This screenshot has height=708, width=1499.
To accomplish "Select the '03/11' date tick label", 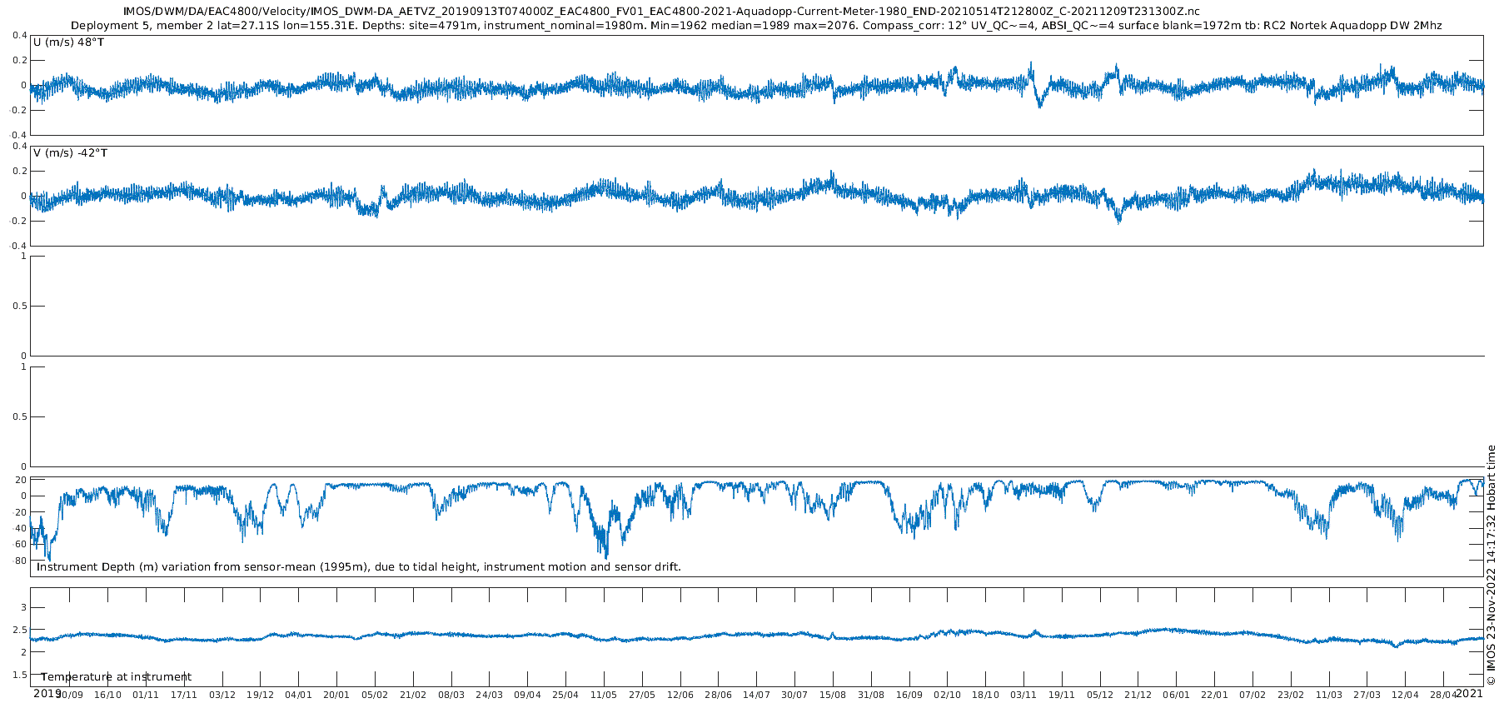I will tap(1023, 695).
